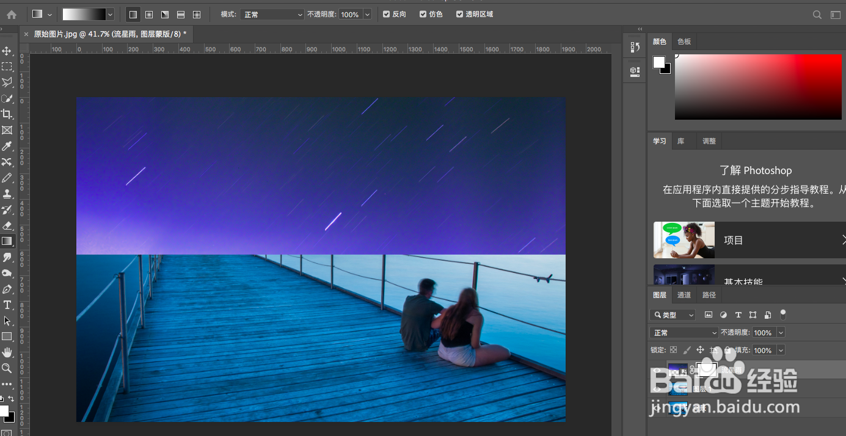Select the Clone Stamp tool
The height and width of the screenshot is (436, 846).
[x=7, y=194]
